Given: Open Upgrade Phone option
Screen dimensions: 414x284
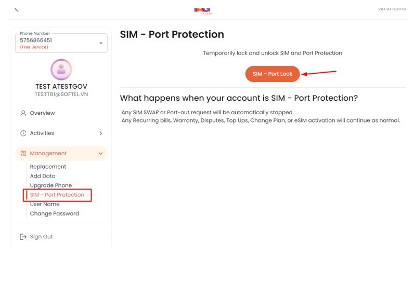Looking at the screenshot, I should 51,185.
